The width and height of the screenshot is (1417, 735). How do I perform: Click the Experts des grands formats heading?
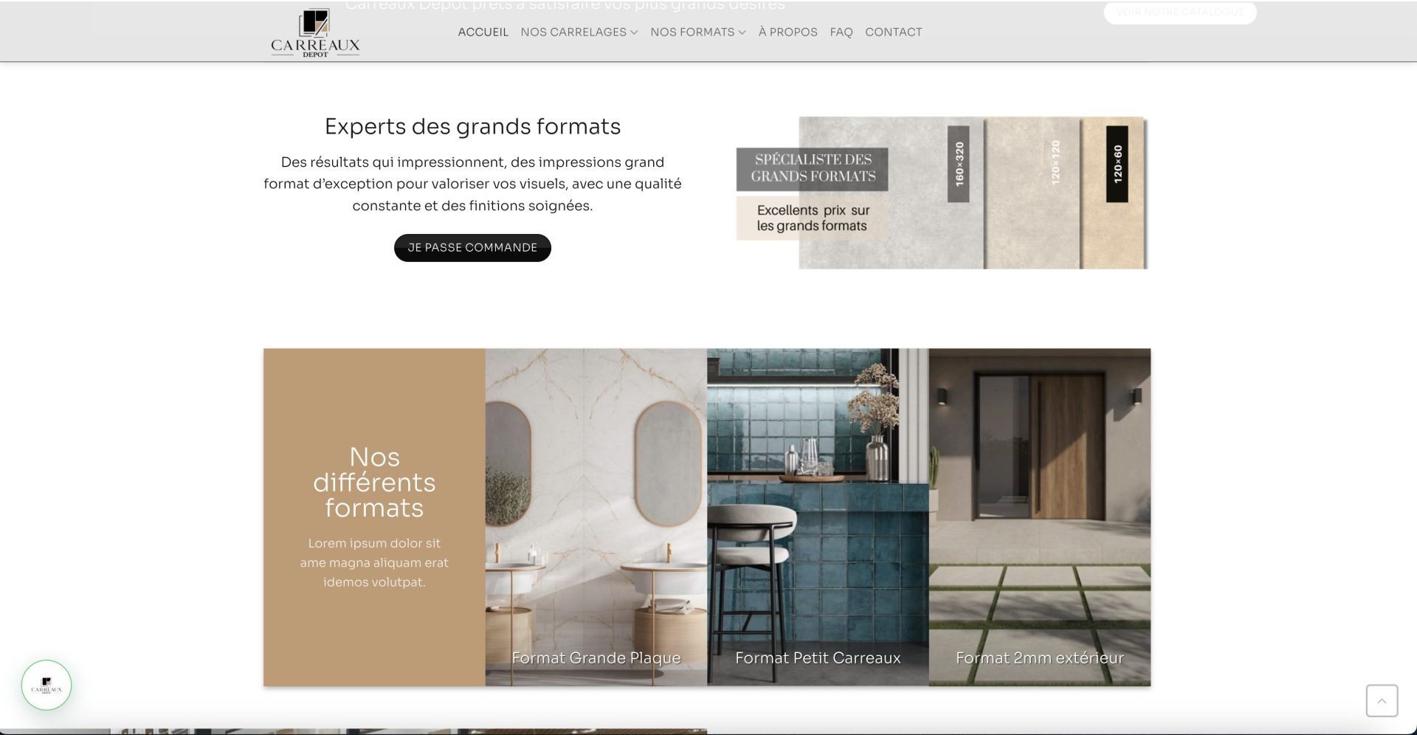(x=472, y=127)
